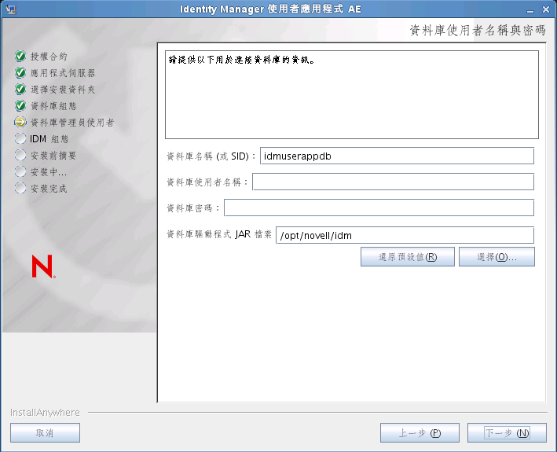The height and width of the screenshot is (452, 557).
Task: Proceed with 下一步 (N) button
Action: 507,433
